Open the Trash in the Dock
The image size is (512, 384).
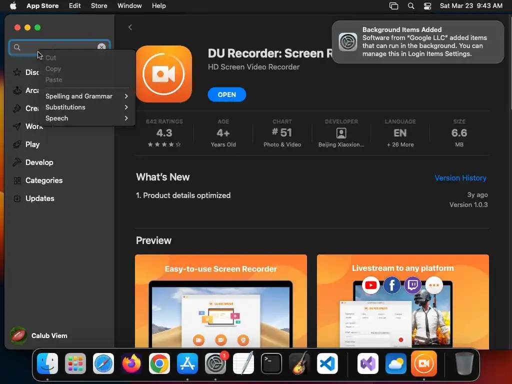464,363
